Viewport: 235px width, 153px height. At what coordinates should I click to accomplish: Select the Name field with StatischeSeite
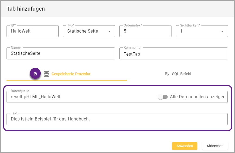[61, 53]
